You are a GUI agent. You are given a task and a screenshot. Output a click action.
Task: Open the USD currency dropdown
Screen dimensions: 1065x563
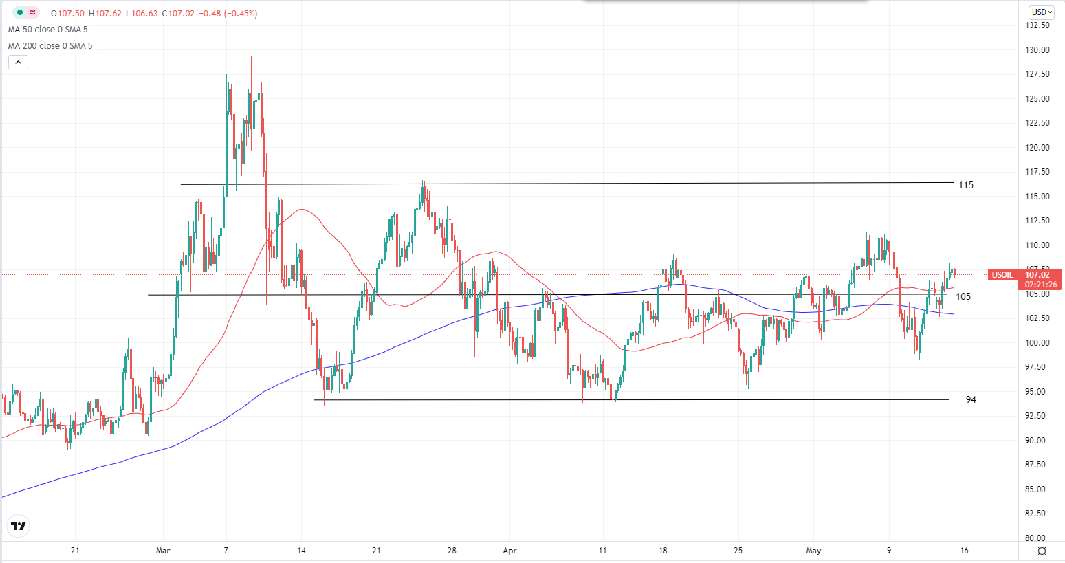pyautogui.click(x=1042, y=12)
